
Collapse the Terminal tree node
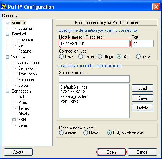(x=7, y=34)
